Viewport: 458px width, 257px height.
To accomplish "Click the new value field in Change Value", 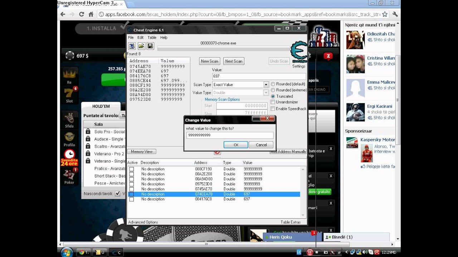I will click(x=230, y=135).
